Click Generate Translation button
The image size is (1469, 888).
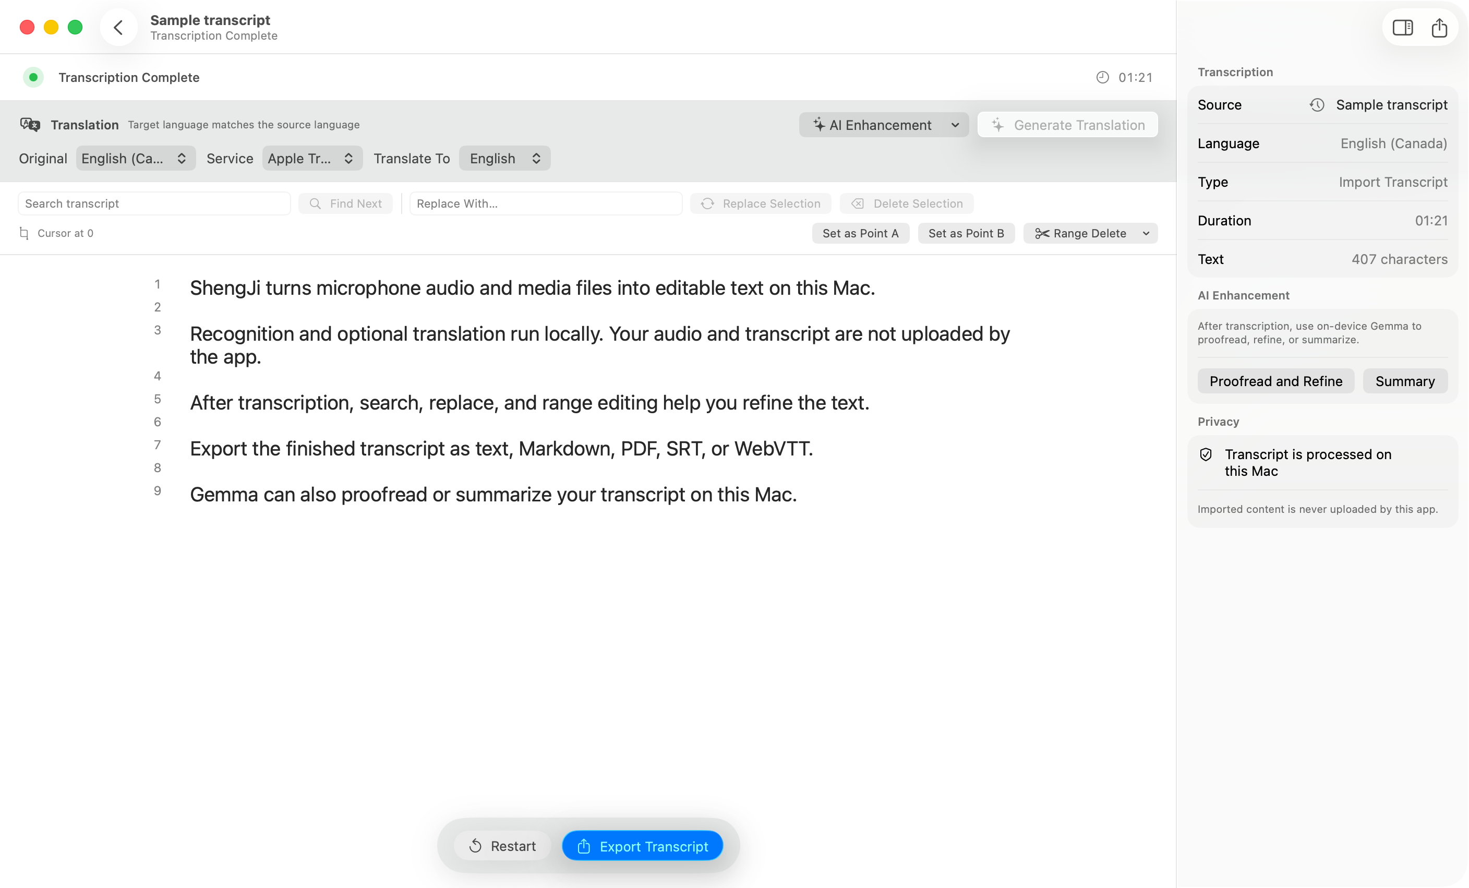1067,125
